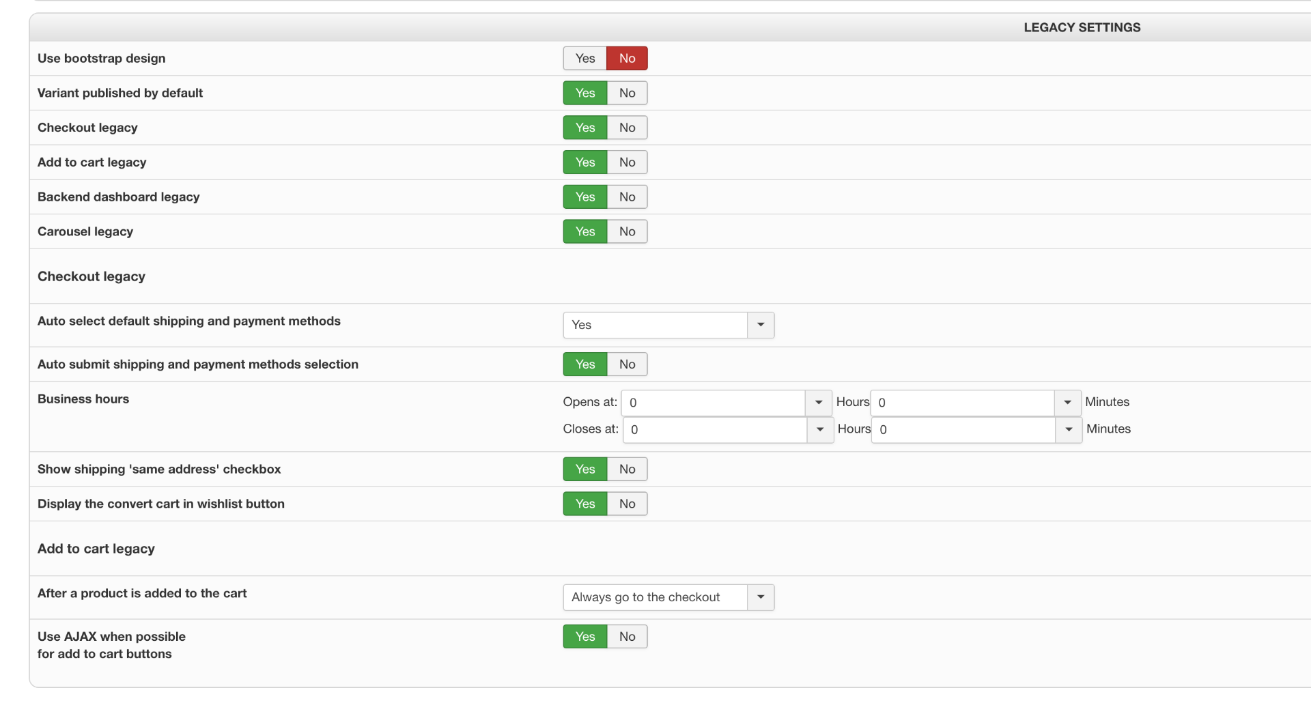The width and height of the screenshot is (1311, 705).
Task: Turn off convert cart in wishlist button
Action: click(627, 504)
